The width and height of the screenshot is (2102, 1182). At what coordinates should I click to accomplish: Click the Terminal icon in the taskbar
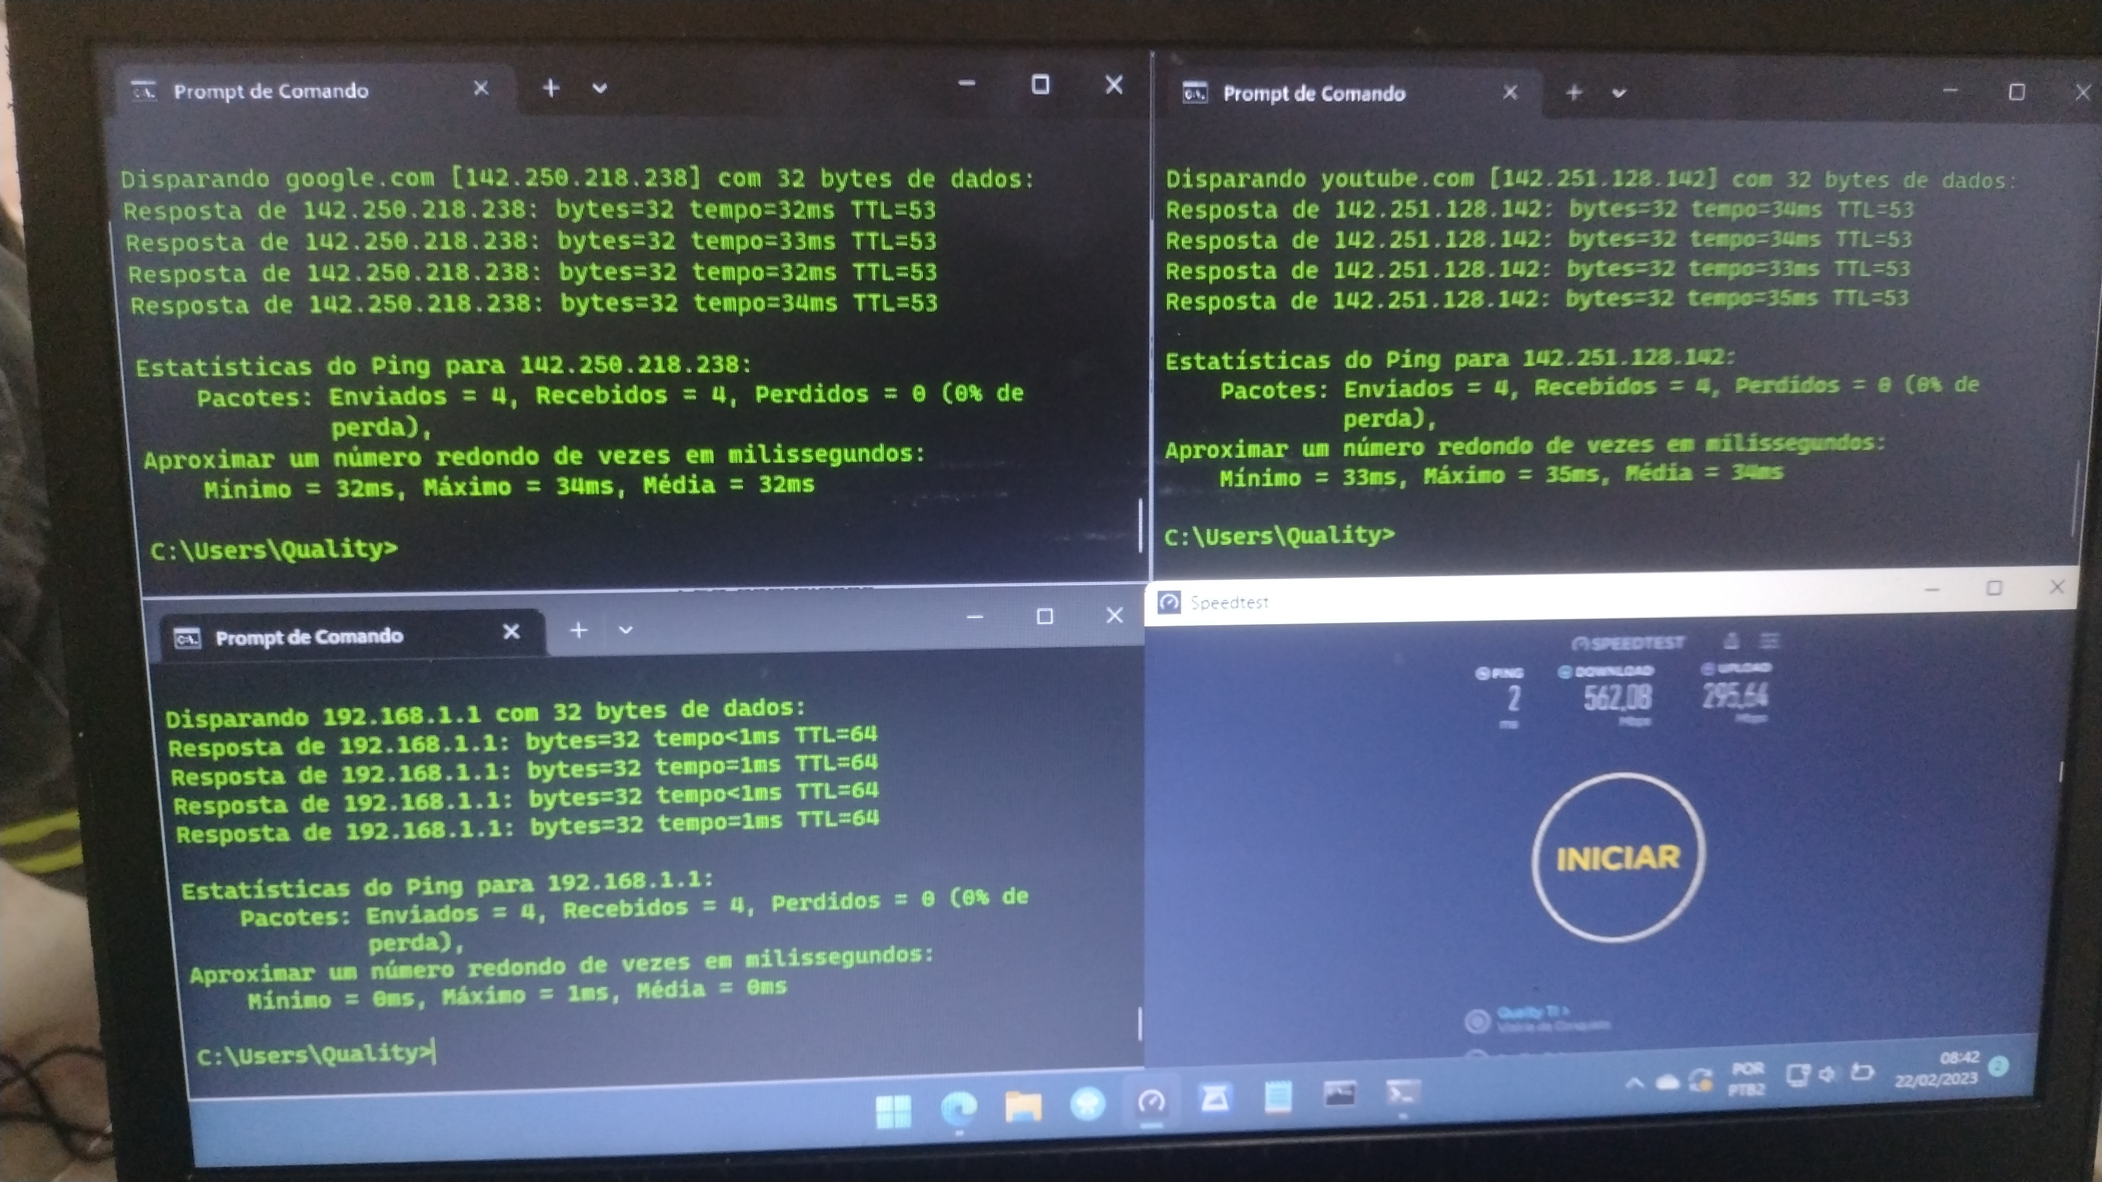1403,1092
